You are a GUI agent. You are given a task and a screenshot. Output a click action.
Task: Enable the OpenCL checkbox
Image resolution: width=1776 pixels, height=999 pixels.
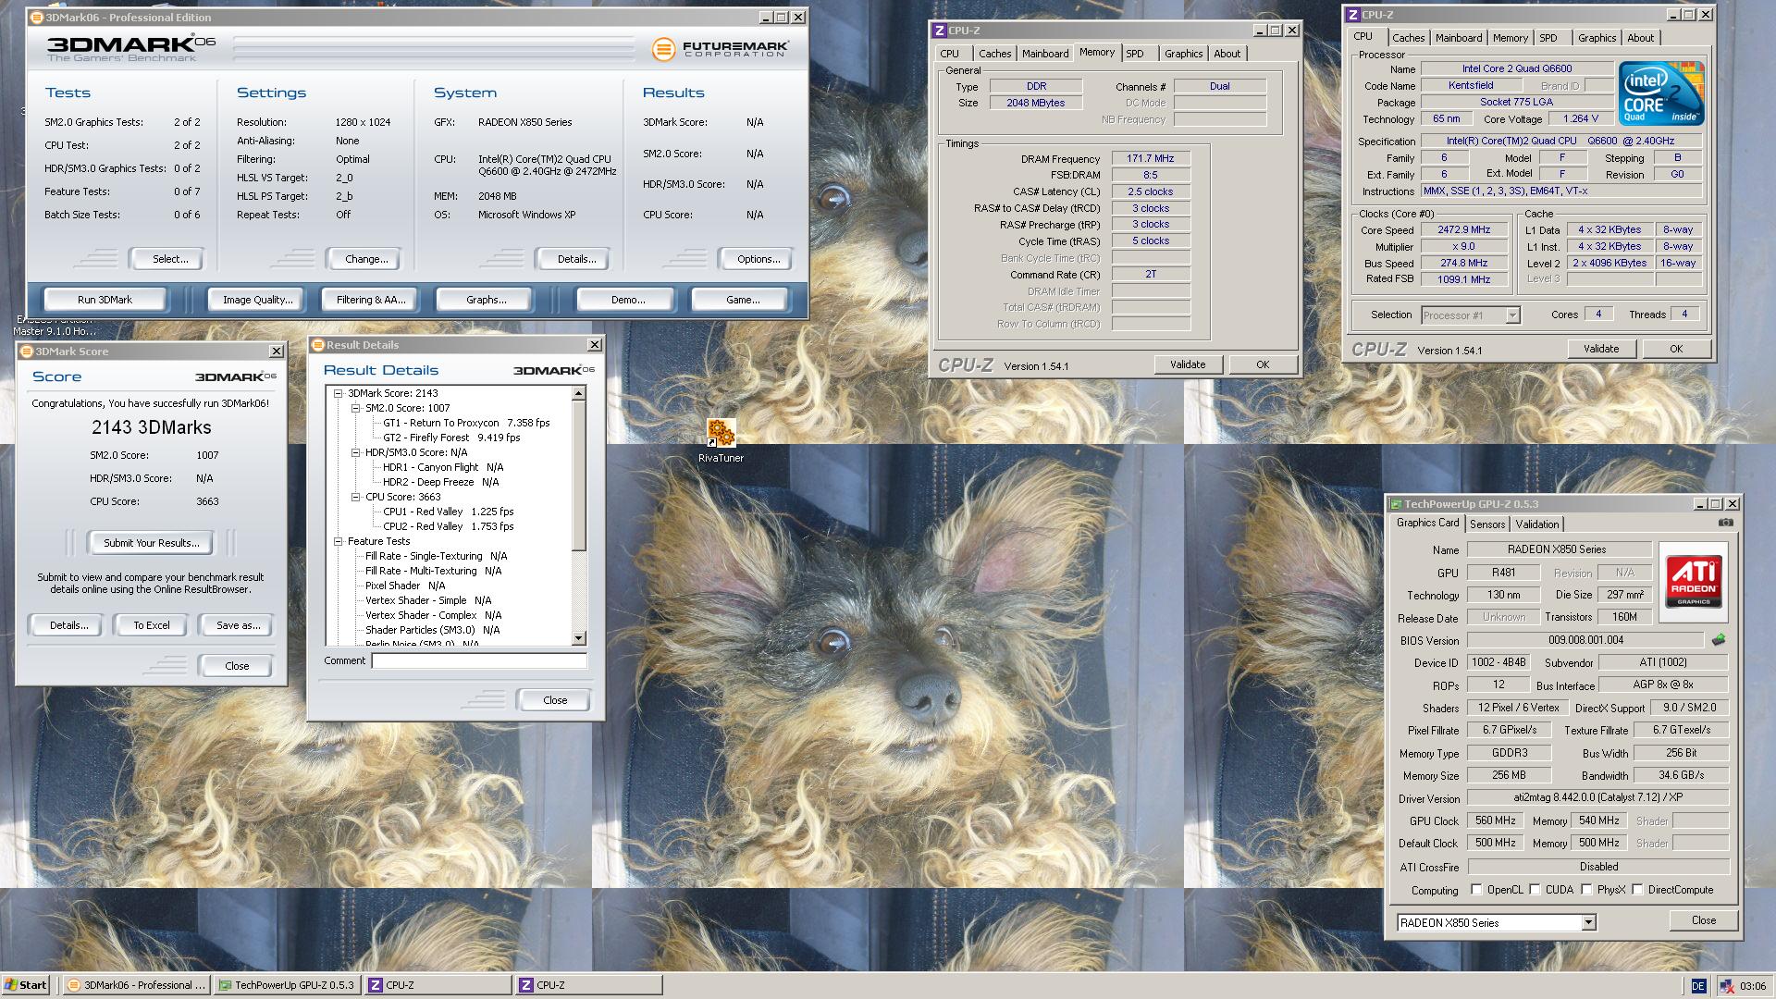(1476, 890)
